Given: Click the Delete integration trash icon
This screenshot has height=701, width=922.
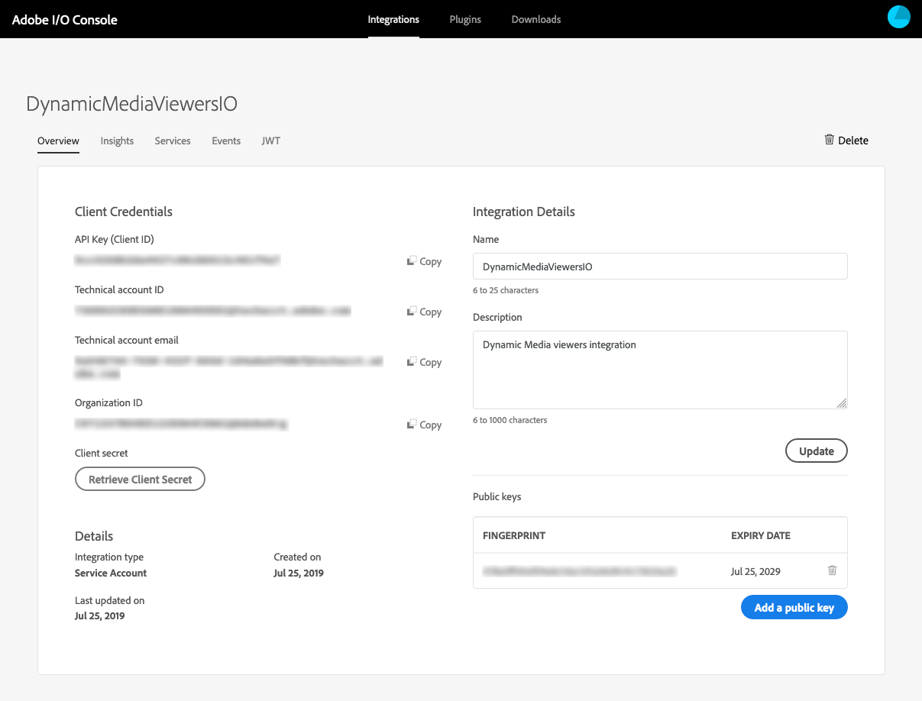Looking at the screenshot, I should point(829,140).
